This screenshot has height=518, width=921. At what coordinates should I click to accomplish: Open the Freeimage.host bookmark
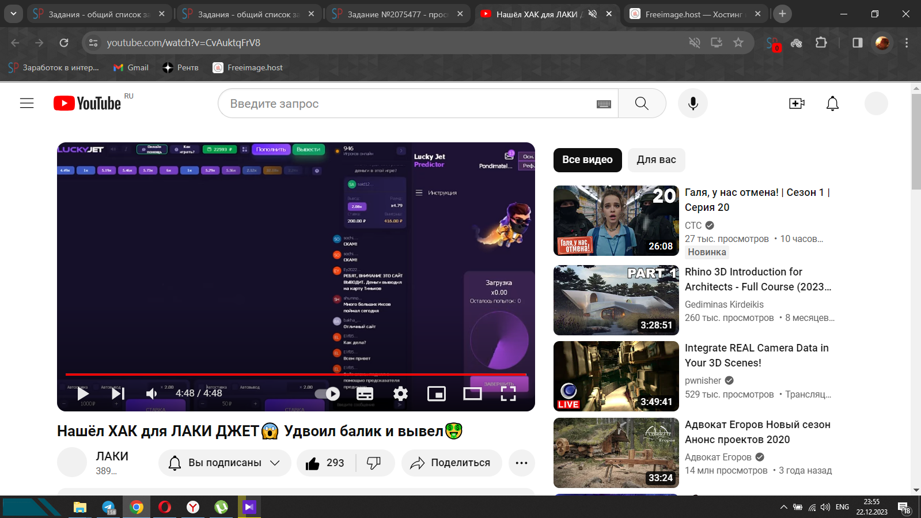pyautogui.click(x=248, y=67)
